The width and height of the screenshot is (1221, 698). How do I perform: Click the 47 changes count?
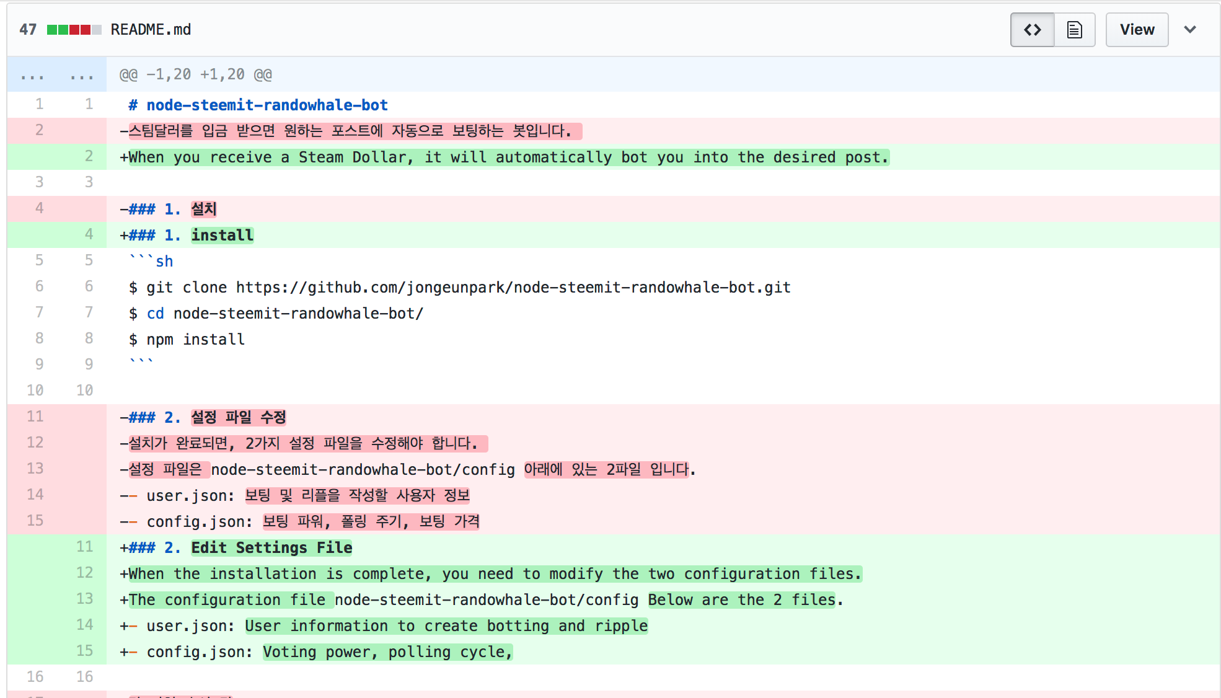click(x=28, y=30)
